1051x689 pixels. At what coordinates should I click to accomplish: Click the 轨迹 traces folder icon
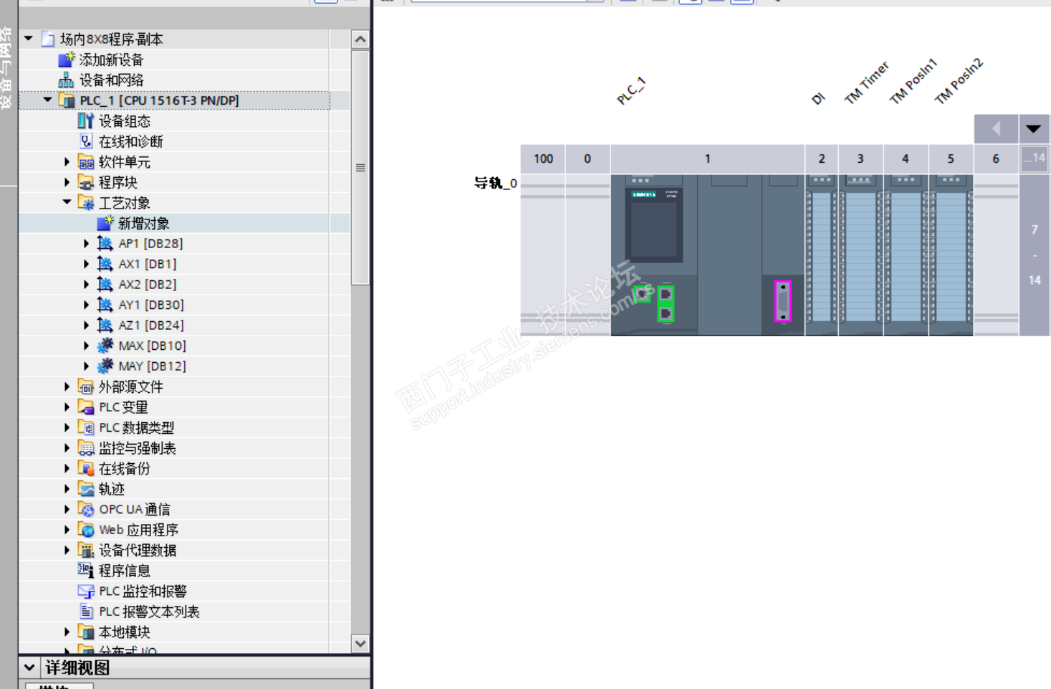86,489
